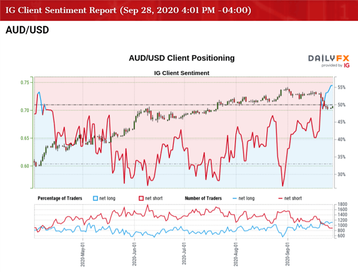Click the DailyFX logo
The height and width of the screenshot is (272, 358).
coord(328,58)
